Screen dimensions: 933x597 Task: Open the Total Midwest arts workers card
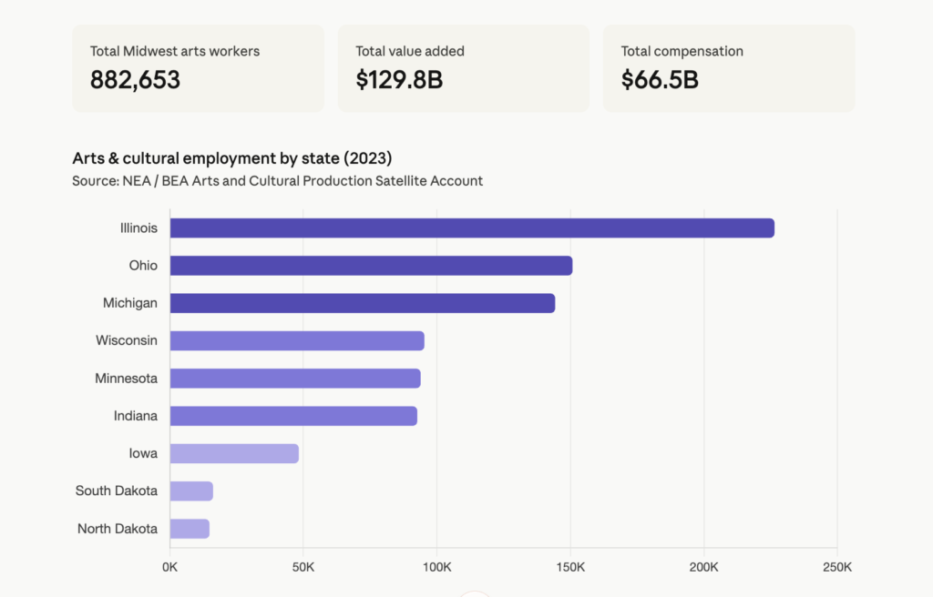(198, 68)
